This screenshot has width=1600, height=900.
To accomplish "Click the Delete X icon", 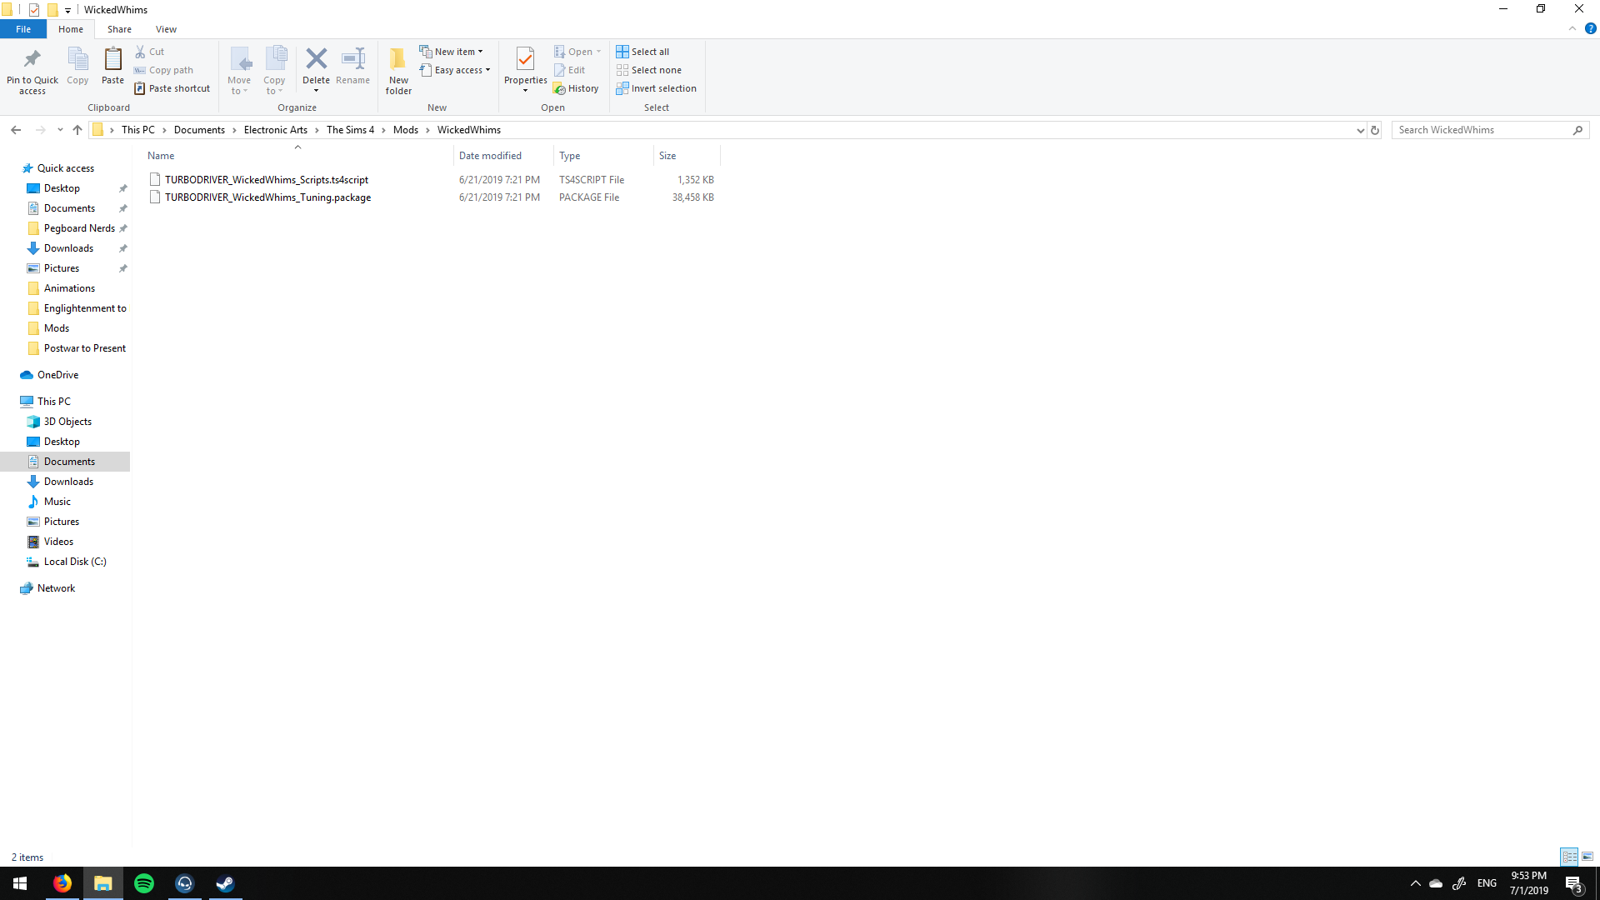I will pyautogui.click(x=316, y=58).
